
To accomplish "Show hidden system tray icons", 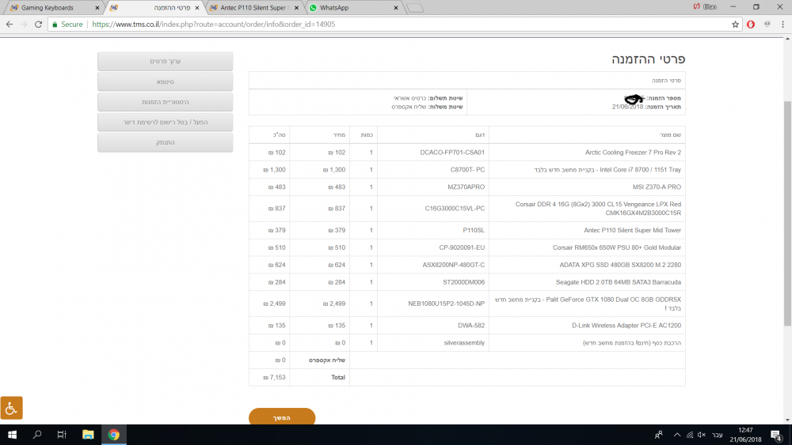I will coord(677,435).
